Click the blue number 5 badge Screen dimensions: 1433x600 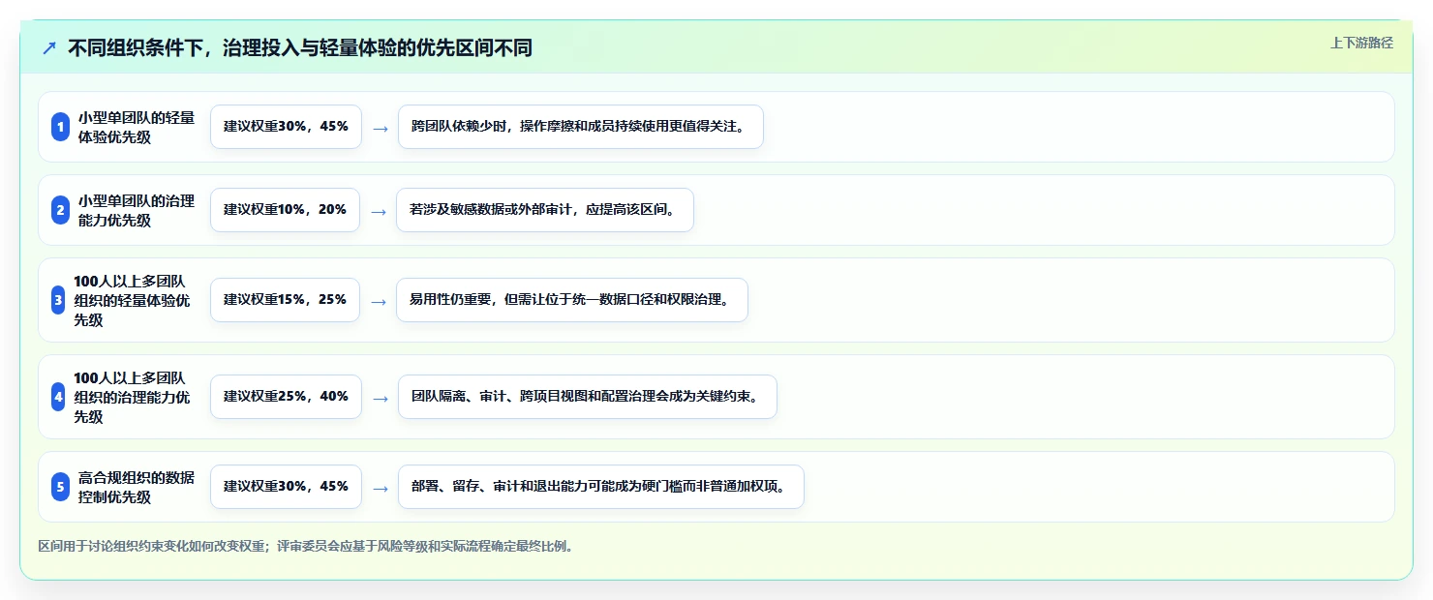click(60, 487)
